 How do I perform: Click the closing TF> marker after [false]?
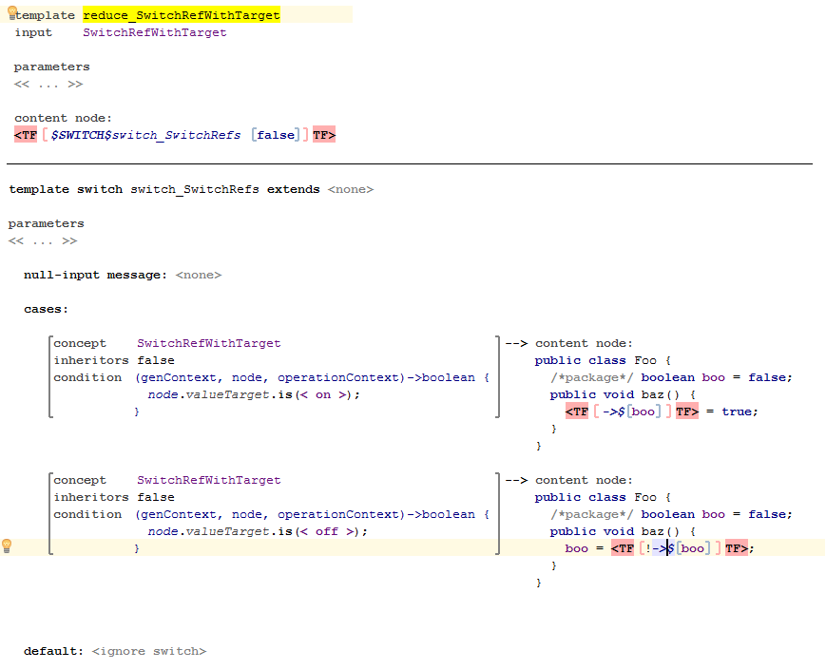pyautogui.click(x=324, y=135)
